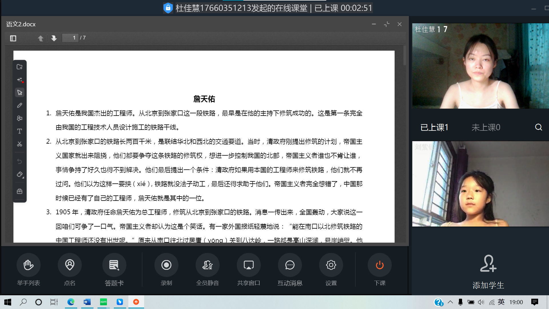Open iQIYI app from taskbar
The height and width of the screenshot is (309, 549).
tap(103, 302)
